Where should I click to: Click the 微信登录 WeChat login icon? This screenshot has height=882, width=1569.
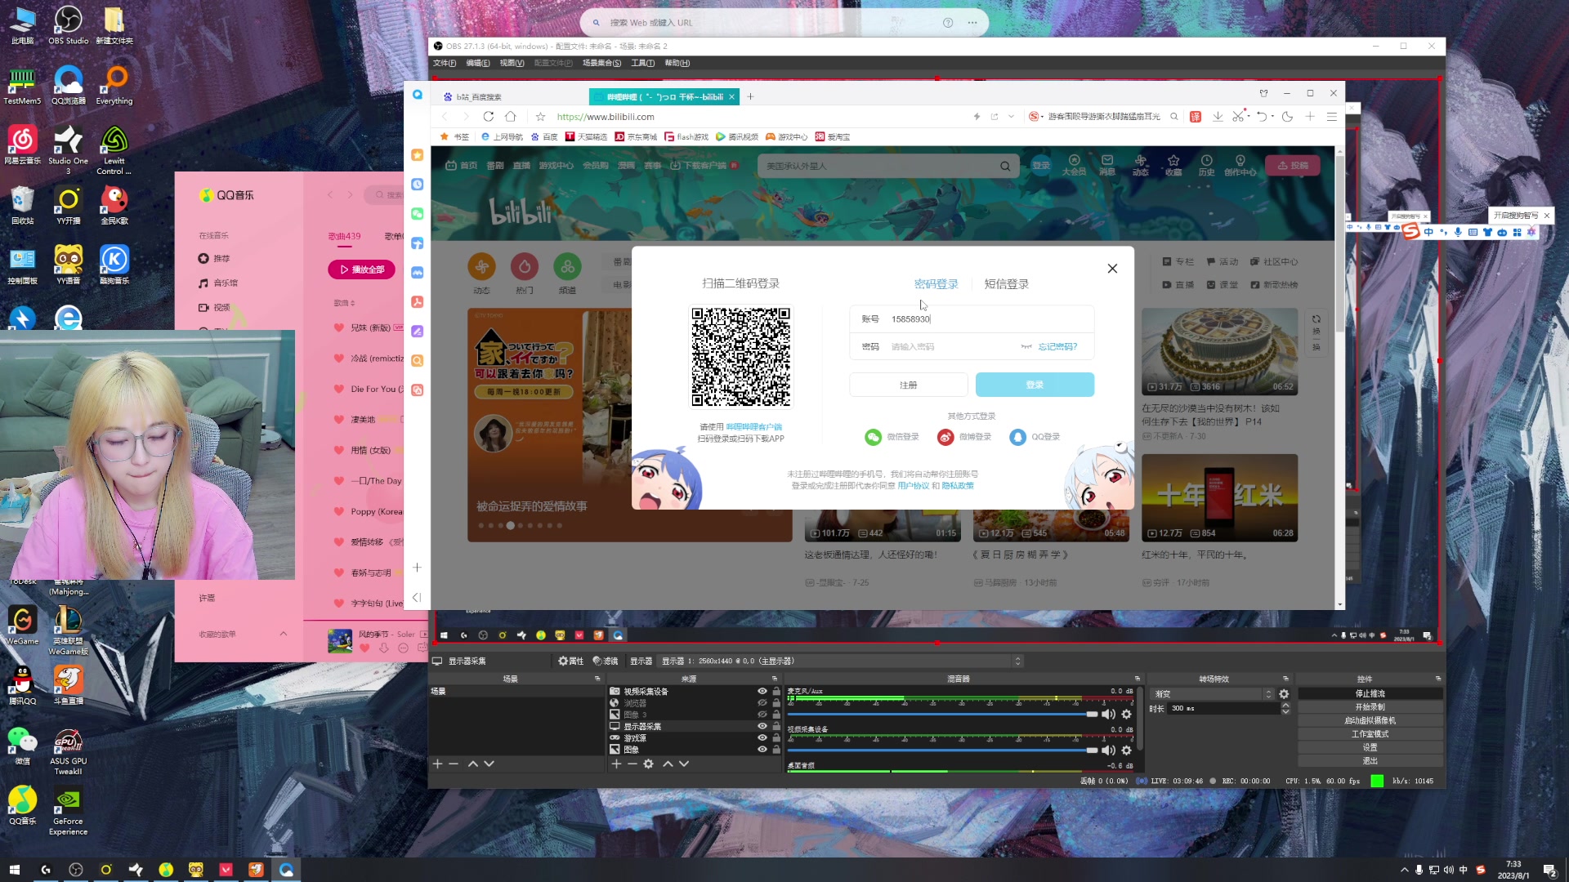[874, 437]
